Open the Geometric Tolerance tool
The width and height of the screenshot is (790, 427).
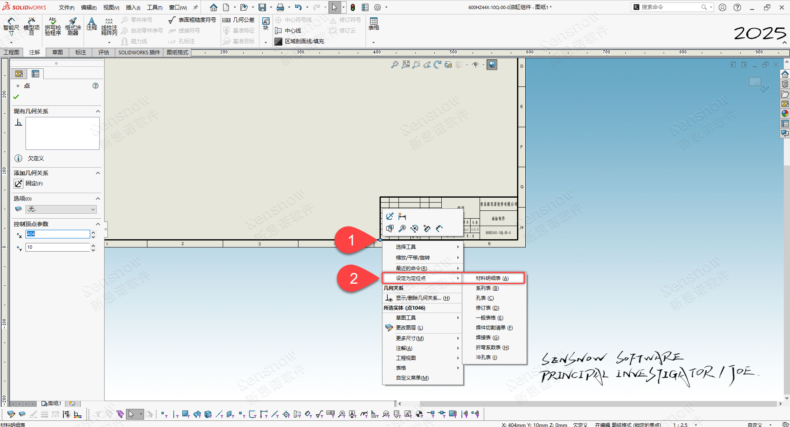pyautogui.click(x=238, y=20)
